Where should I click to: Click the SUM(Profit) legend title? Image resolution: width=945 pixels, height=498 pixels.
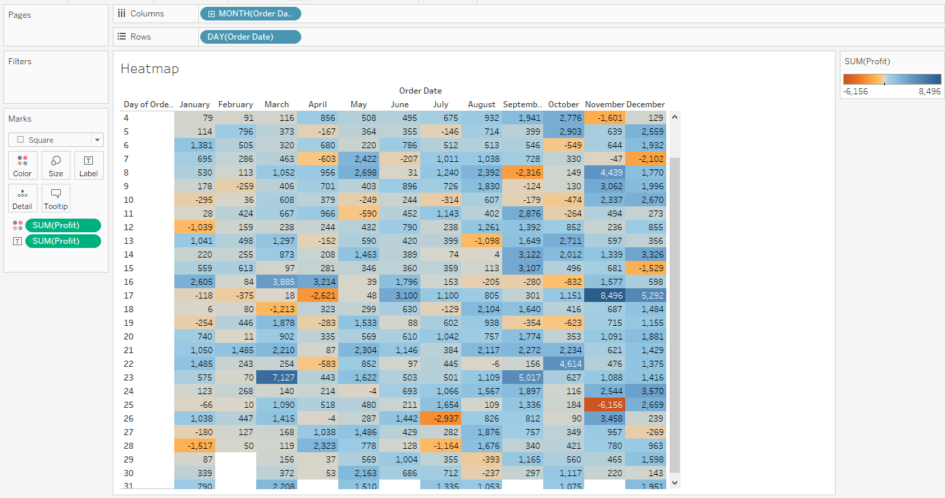[867, 61]
